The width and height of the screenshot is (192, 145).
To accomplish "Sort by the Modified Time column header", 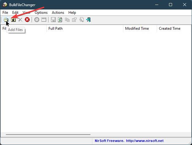I will pos(140,29).
